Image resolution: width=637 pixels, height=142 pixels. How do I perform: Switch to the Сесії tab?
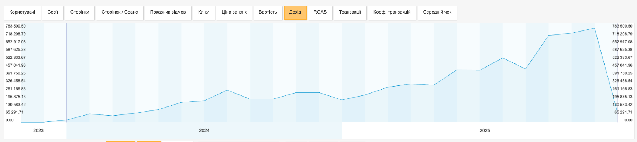pyautogui.click(x=53, y=12)
